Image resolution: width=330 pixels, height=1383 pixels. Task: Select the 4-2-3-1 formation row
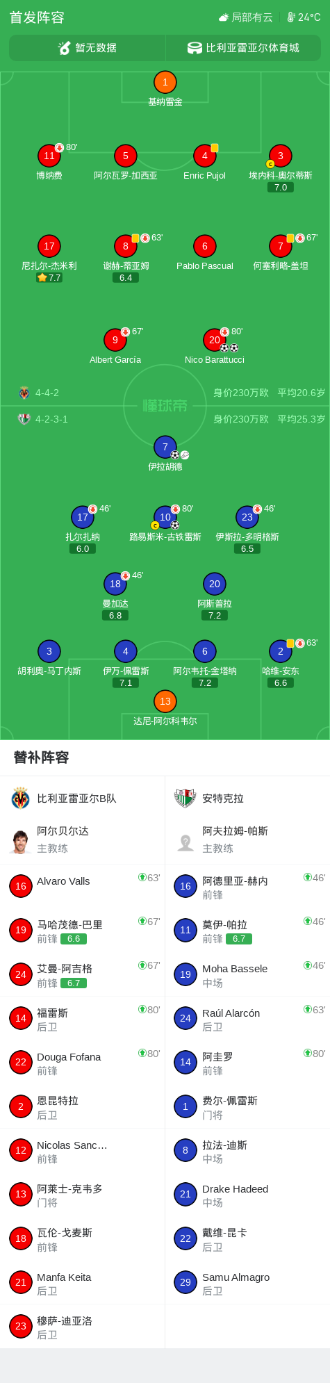pos(165,419)
